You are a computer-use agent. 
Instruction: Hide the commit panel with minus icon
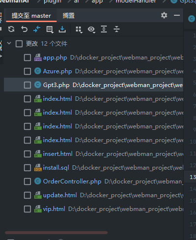point(177,15)
